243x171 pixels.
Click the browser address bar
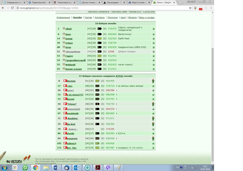click(104, 8)
